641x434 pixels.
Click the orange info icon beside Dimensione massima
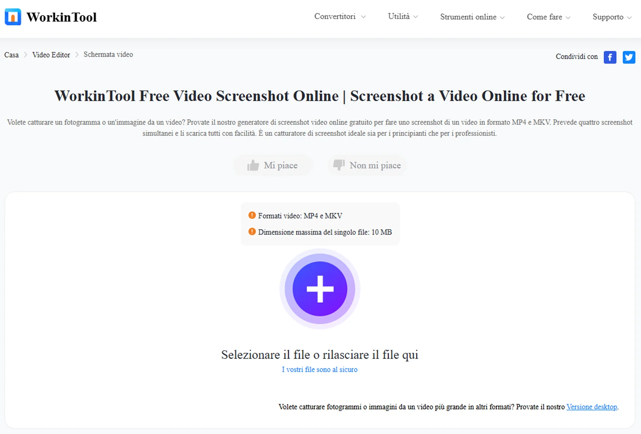click(x=252, y=232)
